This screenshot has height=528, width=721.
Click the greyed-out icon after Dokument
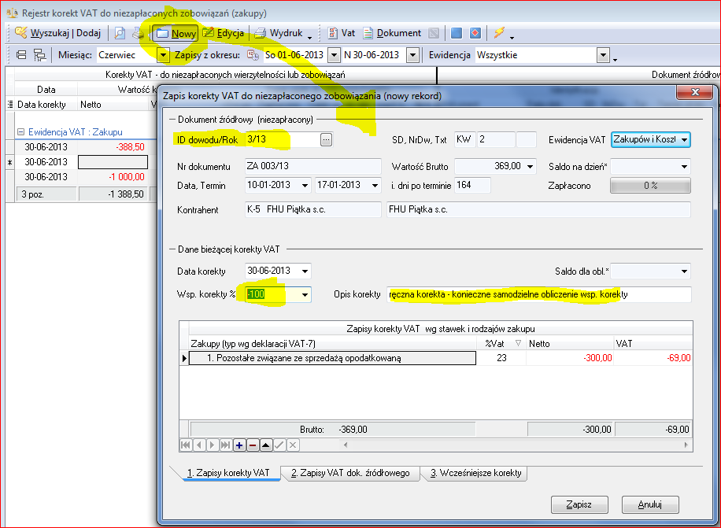pos(433,33)
